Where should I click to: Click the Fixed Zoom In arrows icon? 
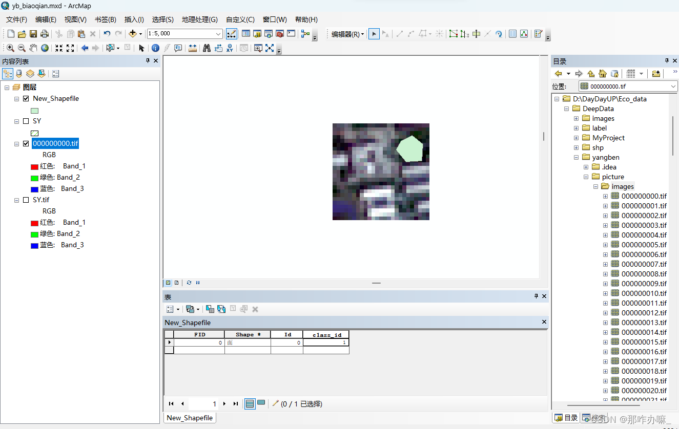pos(59,48)
